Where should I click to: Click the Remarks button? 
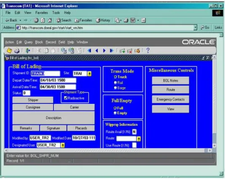(x=26, y=128)
